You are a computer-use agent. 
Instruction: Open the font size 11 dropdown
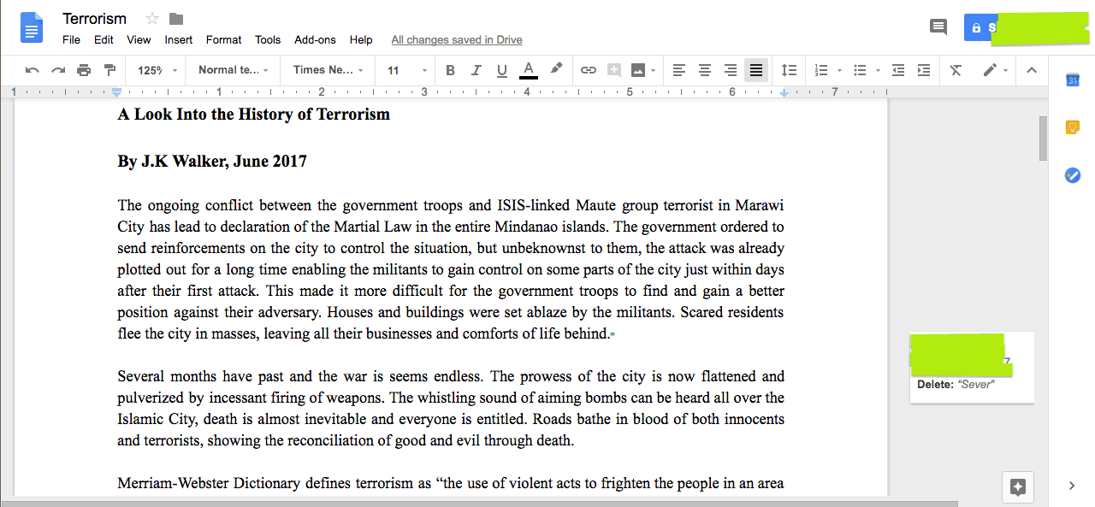pos(406,70)
